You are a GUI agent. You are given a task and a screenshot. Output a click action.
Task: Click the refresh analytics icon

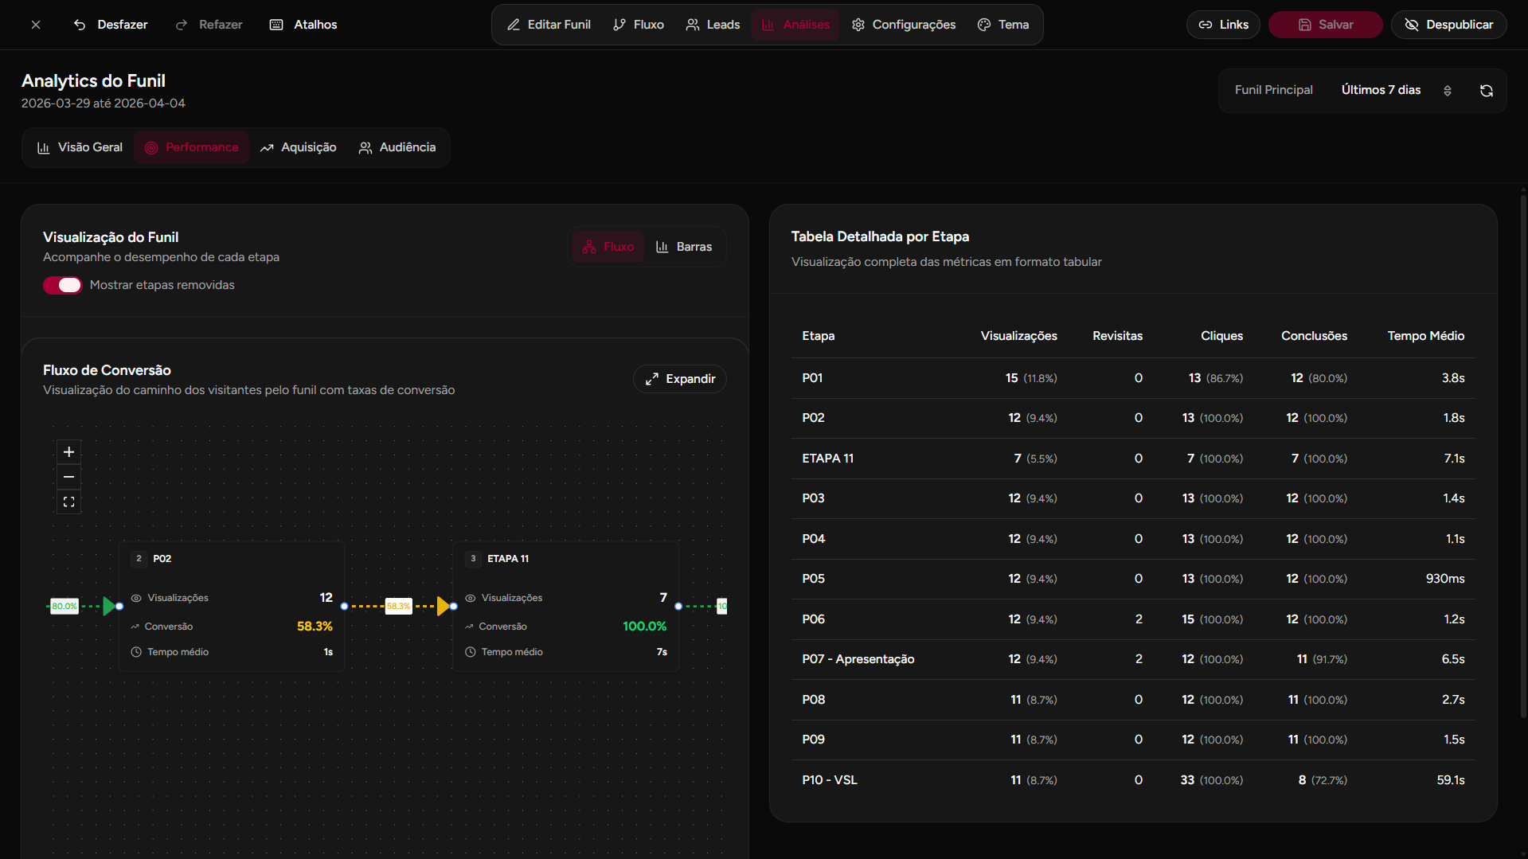(x=1486, y=91)
